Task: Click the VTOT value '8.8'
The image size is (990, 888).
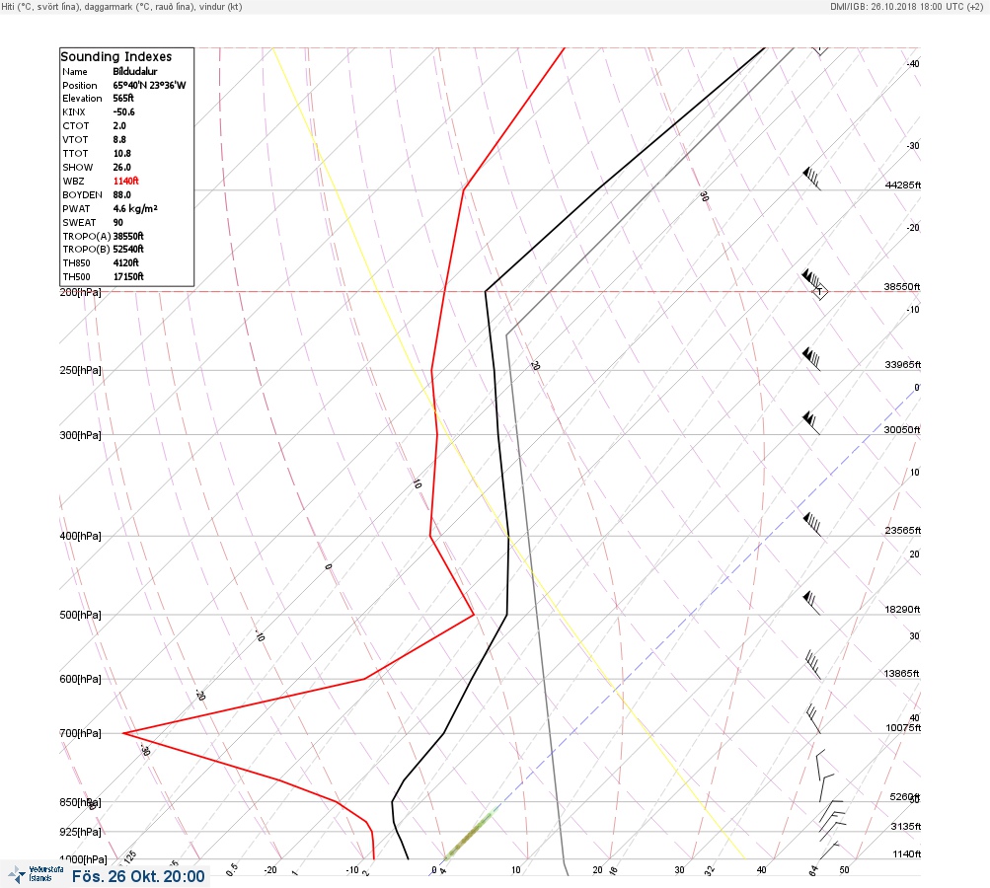Action: click(119, 140)
